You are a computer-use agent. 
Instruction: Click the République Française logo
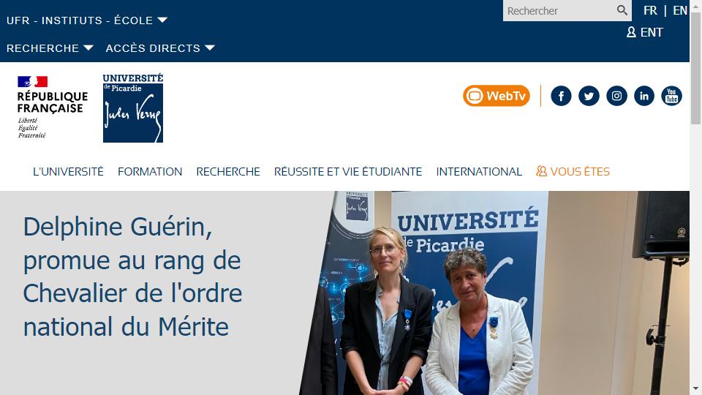pyautogui.click(x=53, y=108)
